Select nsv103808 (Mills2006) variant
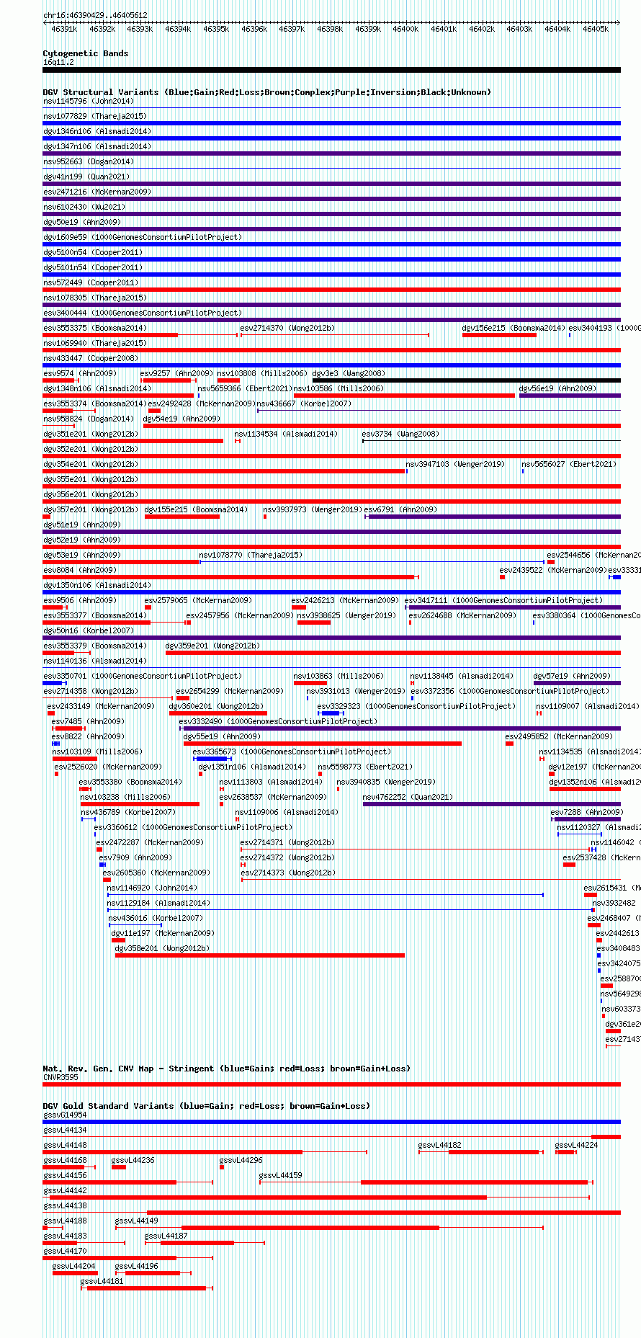Viewport: 641px width, 1338px height. click(263, 373)
